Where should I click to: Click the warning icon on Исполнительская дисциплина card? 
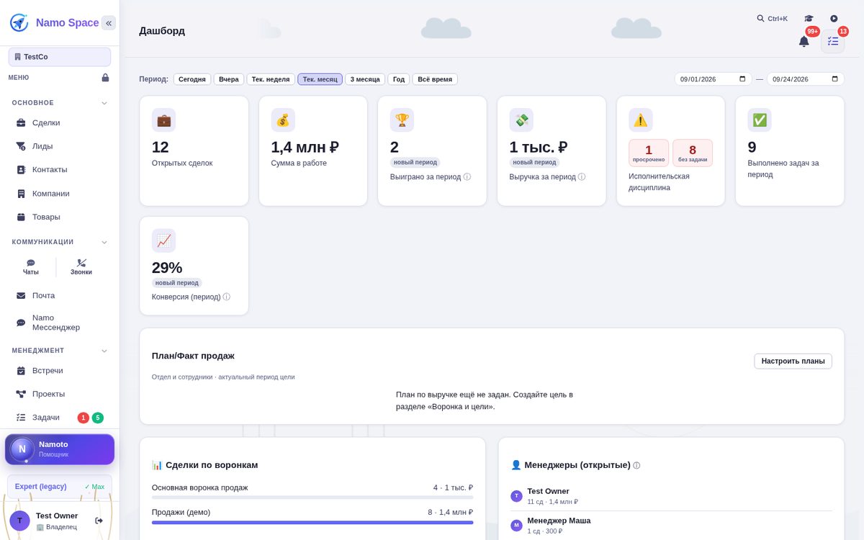(x=641, y=120)
